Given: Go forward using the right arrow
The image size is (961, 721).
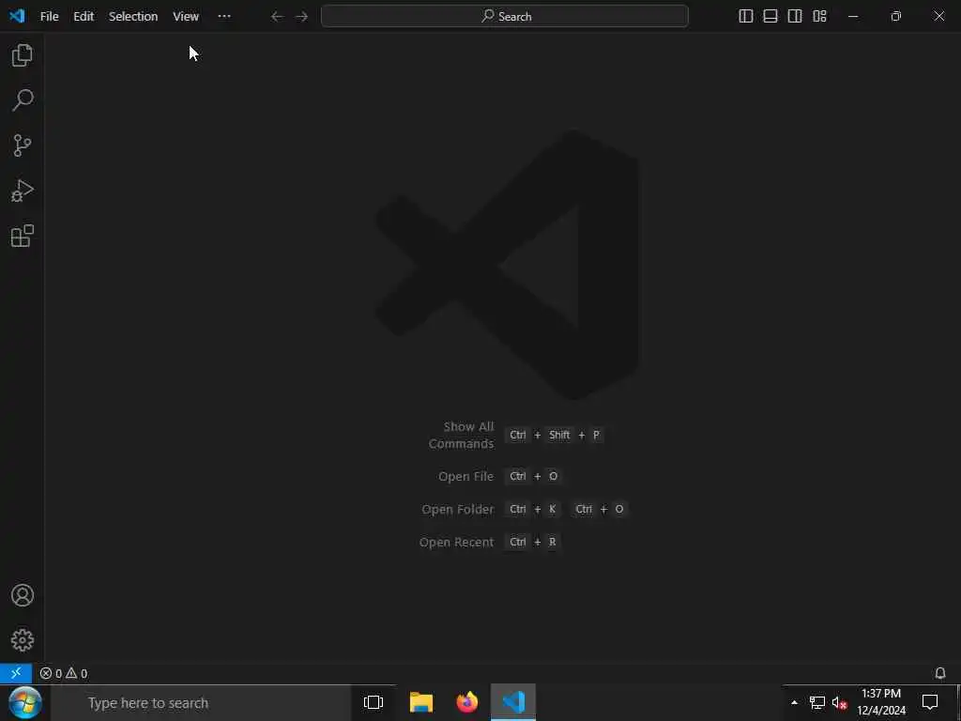Looking at the screenshot, I should [x=301, y=17].
